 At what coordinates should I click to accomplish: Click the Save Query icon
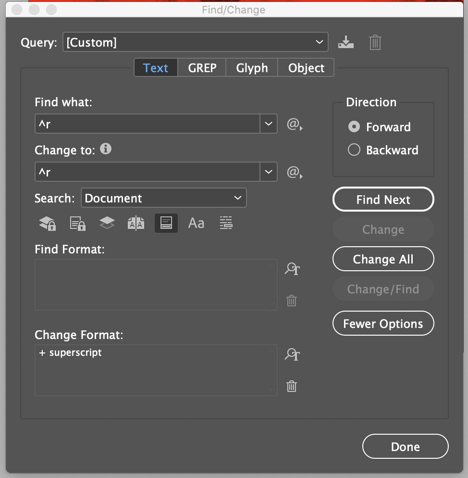pos(345,42)
